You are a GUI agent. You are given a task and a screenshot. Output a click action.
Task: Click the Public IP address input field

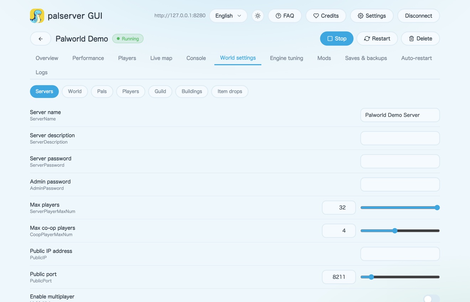400,254
